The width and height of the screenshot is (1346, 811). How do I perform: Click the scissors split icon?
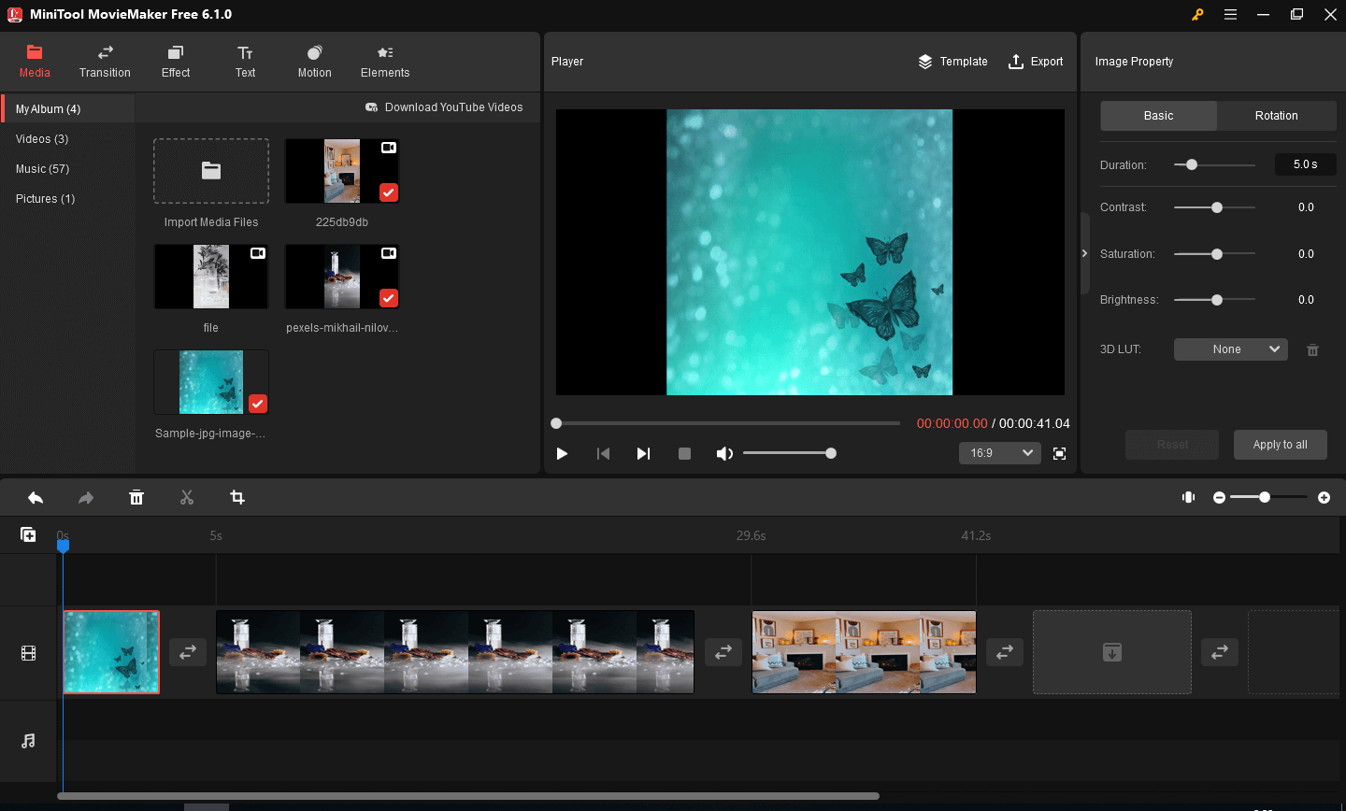click(187, 497)
